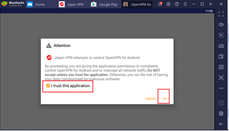The image size is (229, 131).
Task: Switch to the Japan VPN tab
Action: pyautogui.click(x=73, y=4)
